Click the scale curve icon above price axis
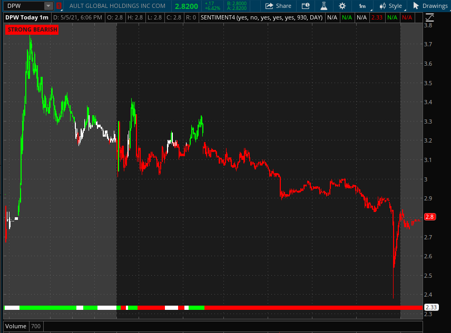 (x=429, y=17)
